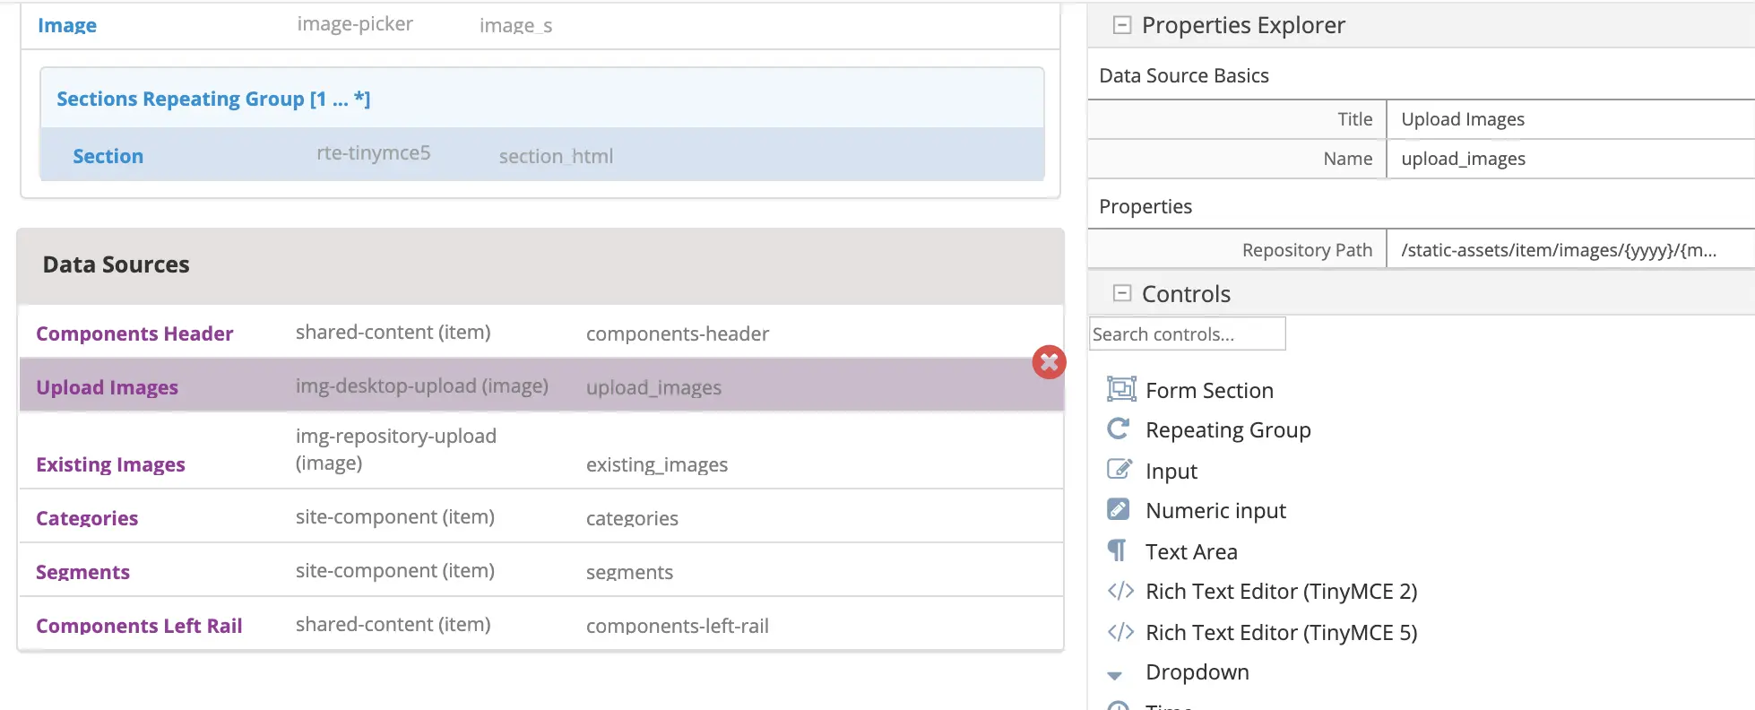
Task: Select the Sections Repeating Group header
Action: click(542, 99)
